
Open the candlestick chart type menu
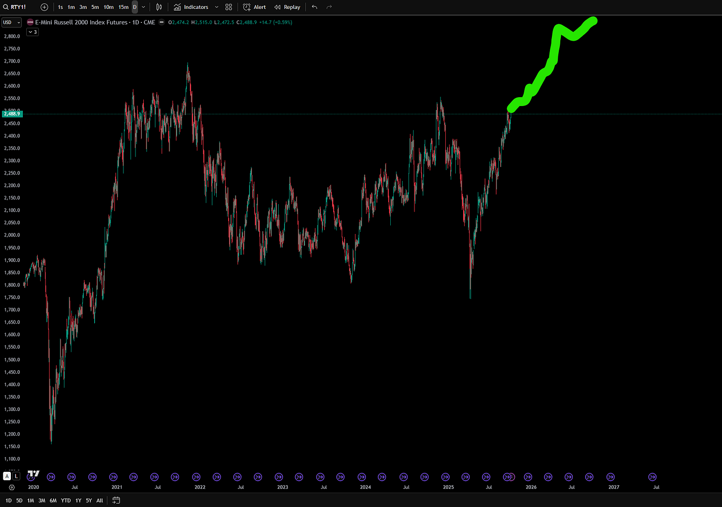159,7
